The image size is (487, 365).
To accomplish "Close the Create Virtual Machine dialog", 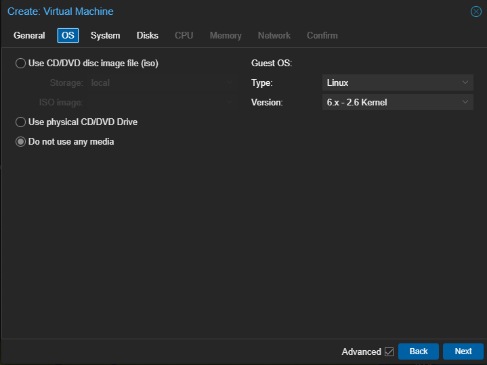I will [475, 11].
